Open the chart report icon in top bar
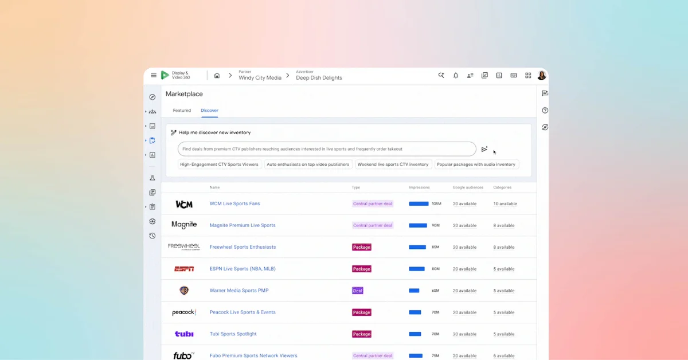 pyautogui.click(x=499, y=75)
